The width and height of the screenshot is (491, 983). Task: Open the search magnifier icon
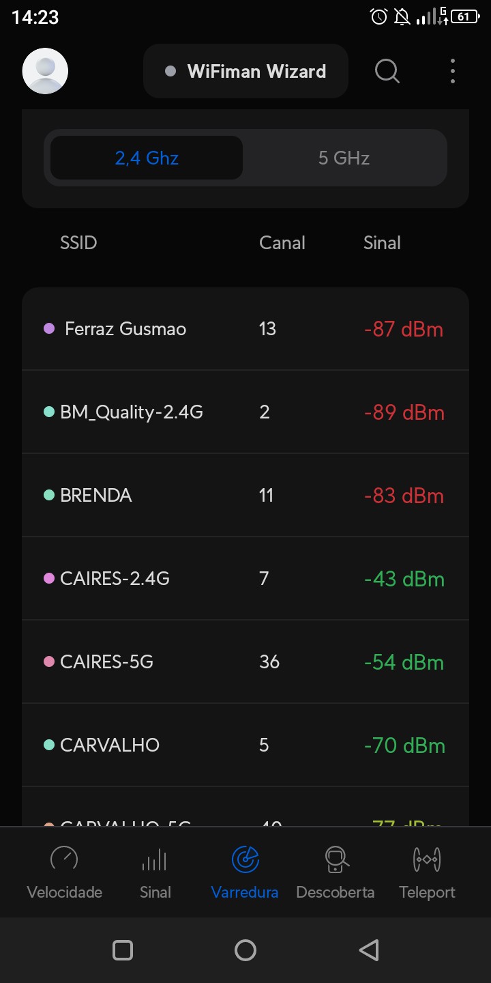point(387,71)
